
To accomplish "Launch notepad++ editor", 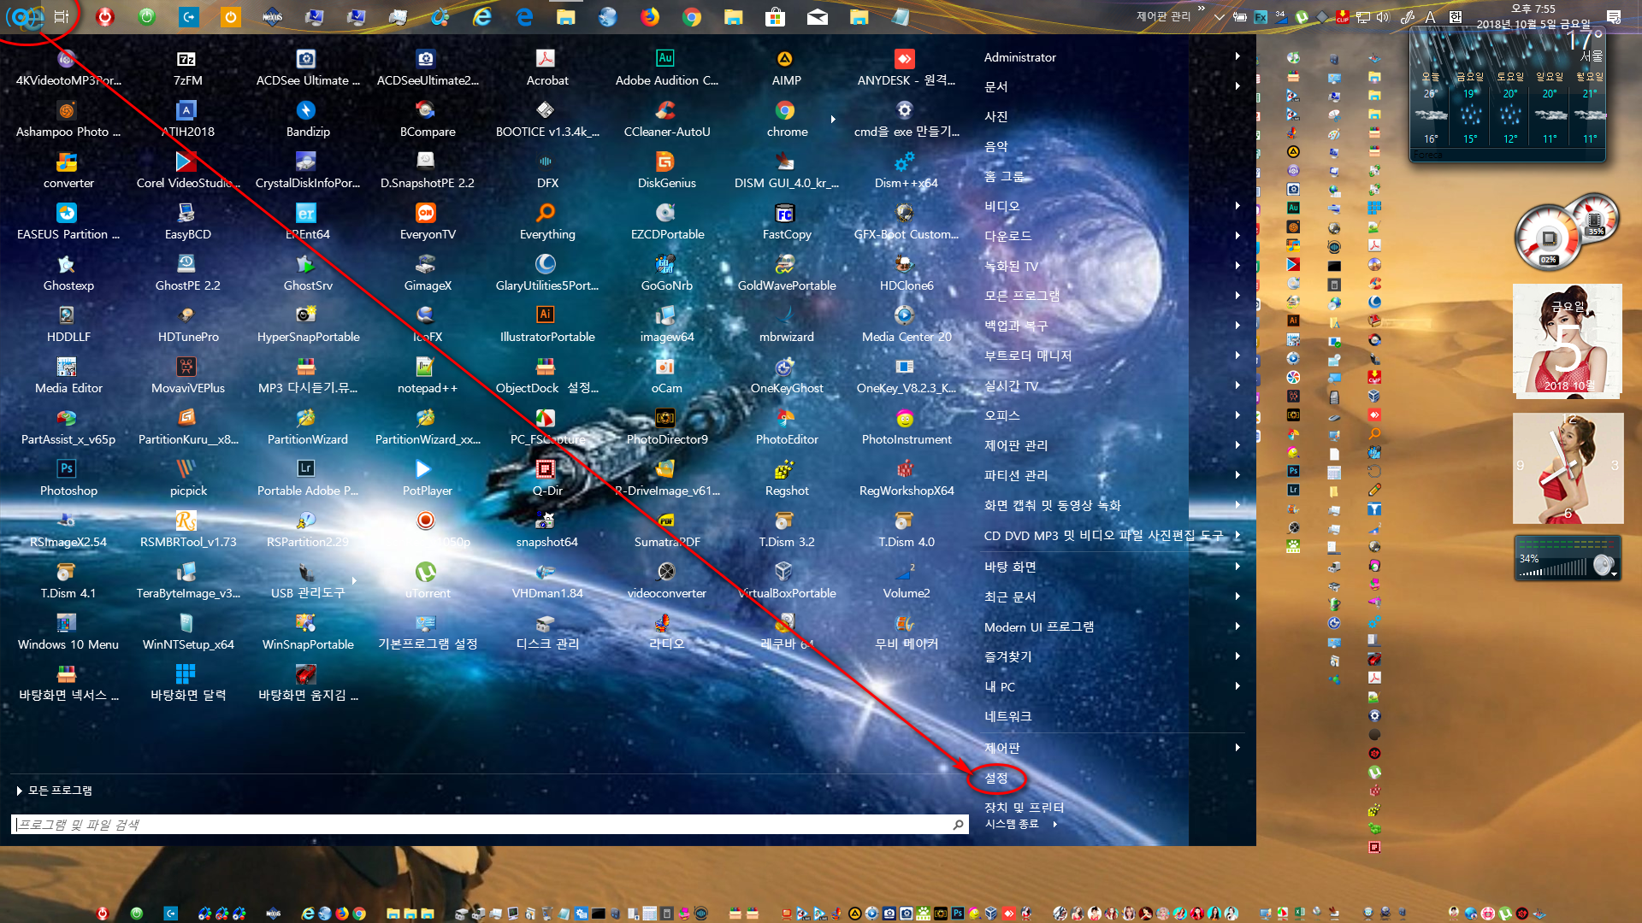I will (428, 376).
